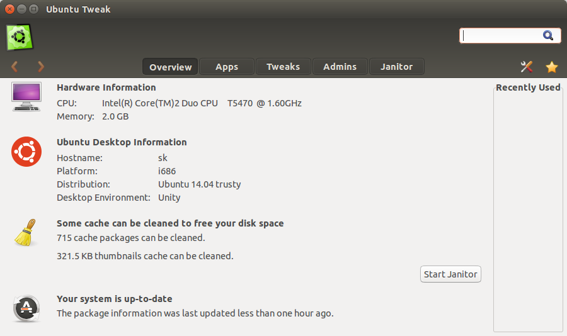Maximize the Ubuntu Tweak window

click(x=33, y=9)
